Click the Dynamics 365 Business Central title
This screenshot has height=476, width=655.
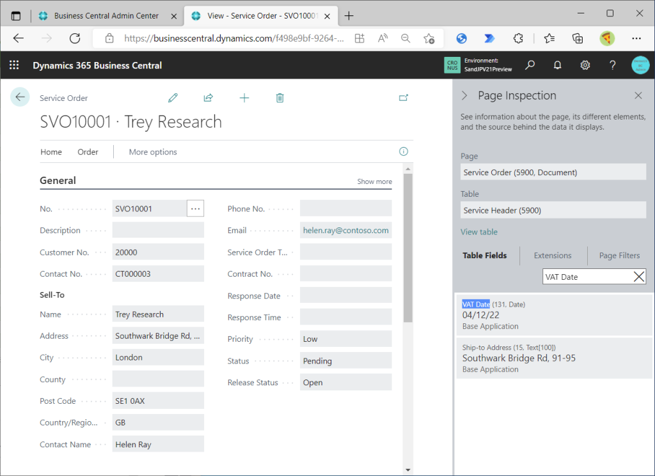click(97, 66)
